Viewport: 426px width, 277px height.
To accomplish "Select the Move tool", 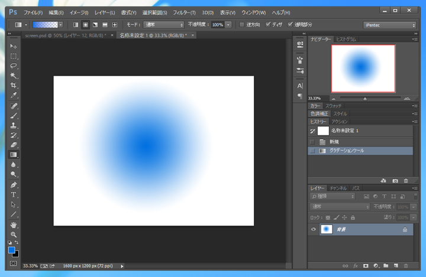I will pyautogui.click(x=13, y=47).
